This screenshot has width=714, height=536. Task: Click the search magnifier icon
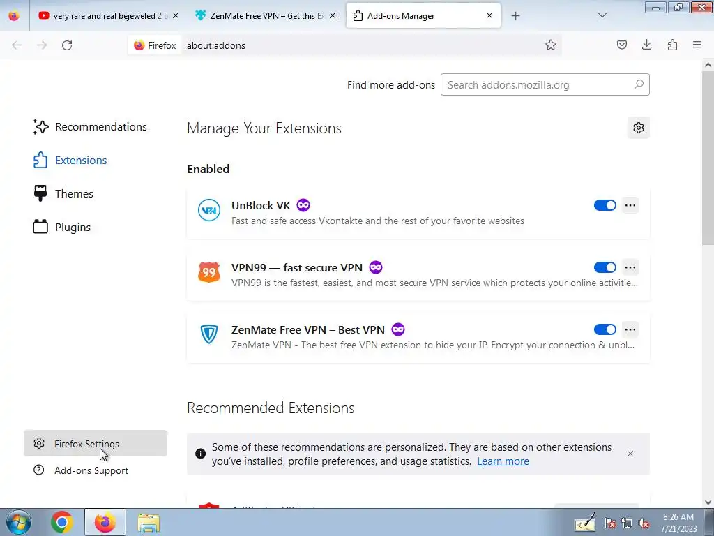point(639,84)
